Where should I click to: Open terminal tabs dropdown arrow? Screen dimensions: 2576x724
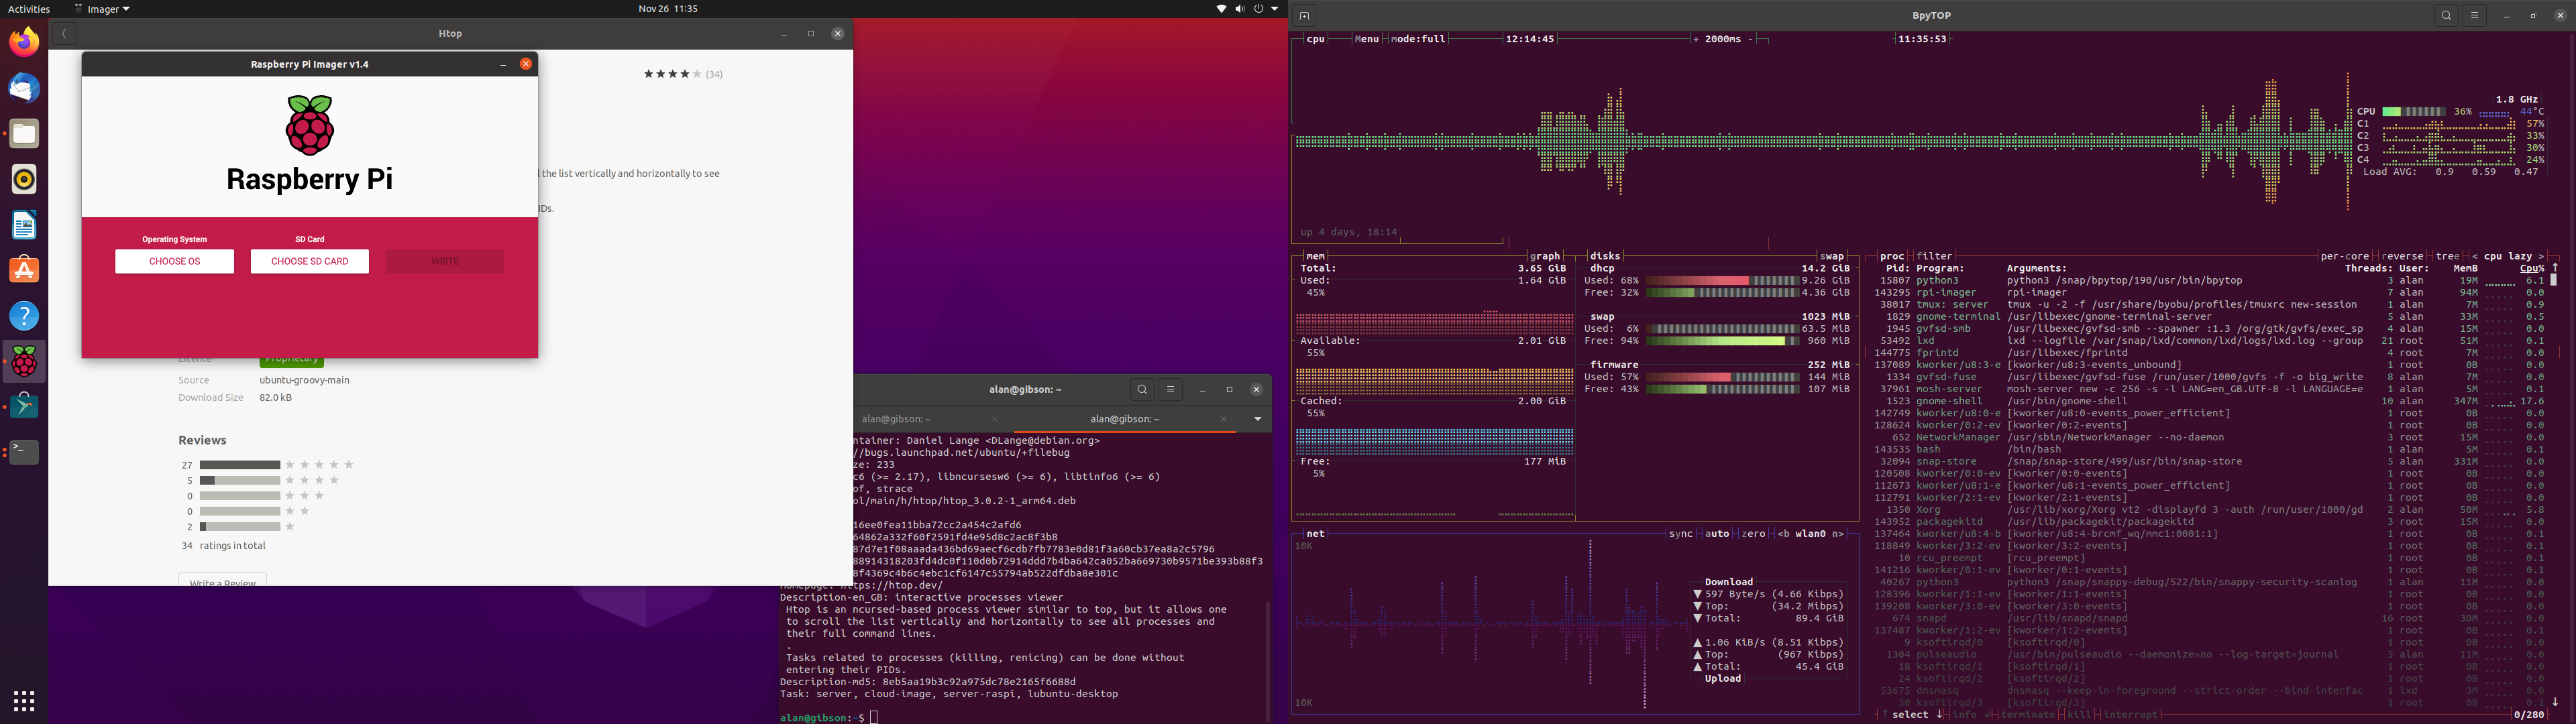tap(1257, 419)
